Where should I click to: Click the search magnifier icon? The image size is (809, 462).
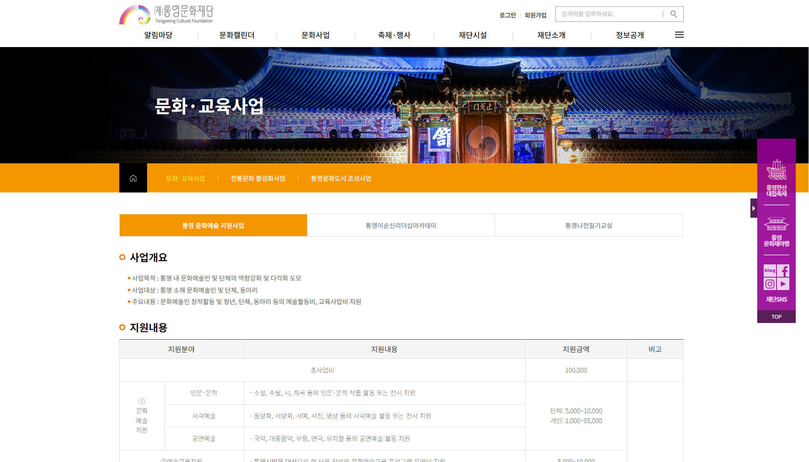click(x=673, y=14)
